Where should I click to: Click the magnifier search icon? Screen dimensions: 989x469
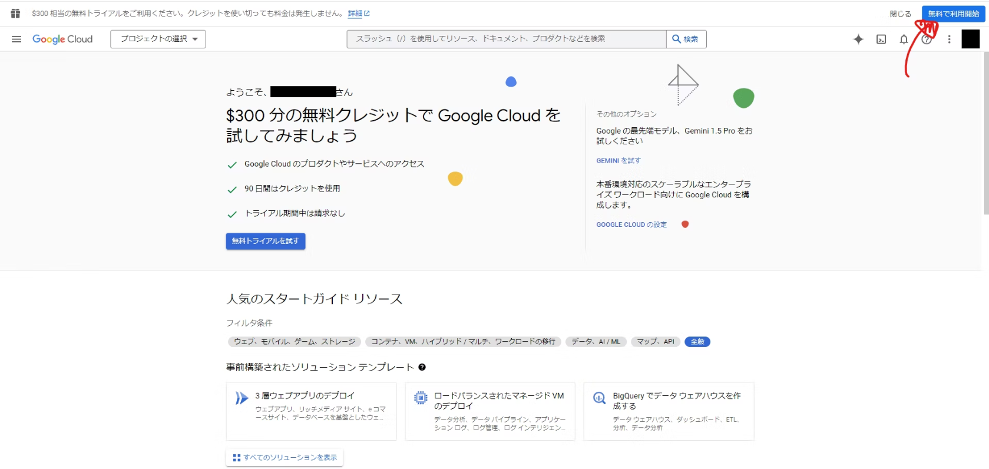click(x=677, y=39)
